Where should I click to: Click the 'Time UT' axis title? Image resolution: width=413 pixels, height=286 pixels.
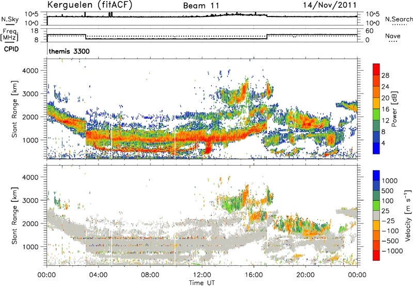tap(202, 283)
